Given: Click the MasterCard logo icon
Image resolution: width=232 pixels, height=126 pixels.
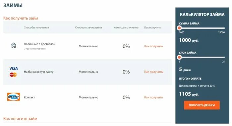Looking at the screenshot, I should [x=13, y=75].
